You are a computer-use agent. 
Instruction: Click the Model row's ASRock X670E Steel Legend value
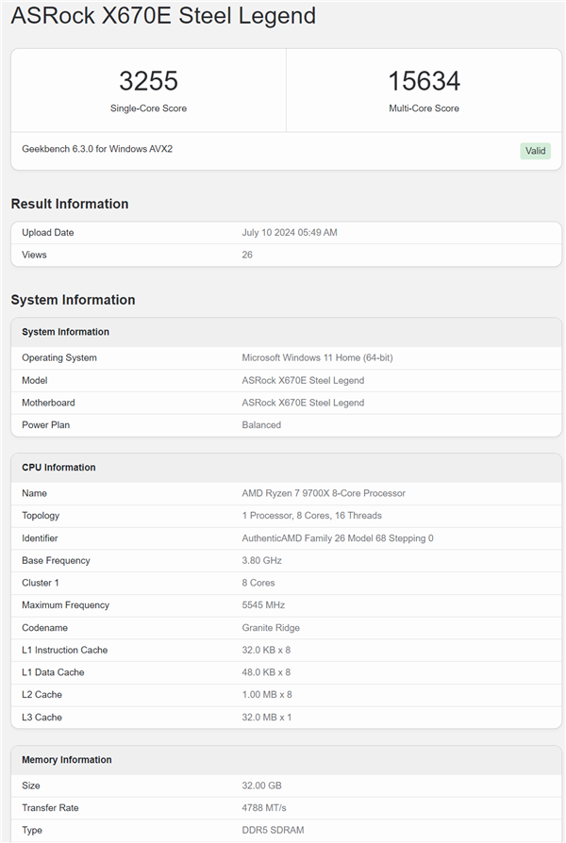point(303,381)
